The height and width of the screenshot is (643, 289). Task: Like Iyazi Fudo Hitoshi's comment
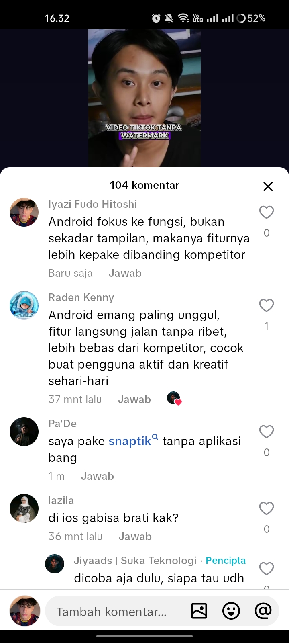[266, 212]
